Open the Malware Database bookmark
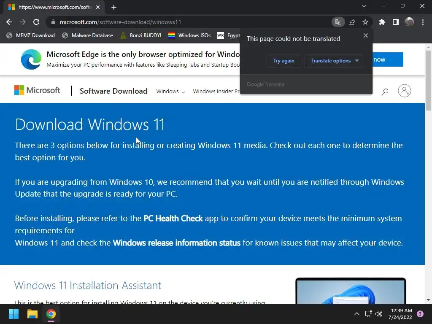This screenshot has height=324, width=432. click(x=88, y=35)
